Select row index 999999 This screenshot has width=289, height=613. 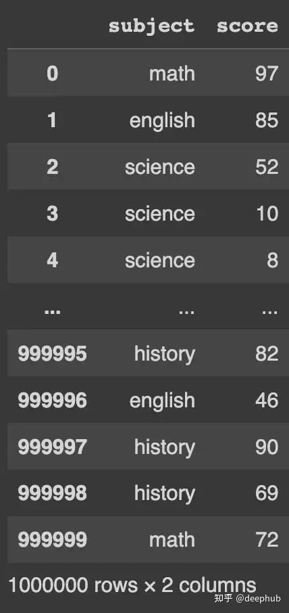point(52,540)
